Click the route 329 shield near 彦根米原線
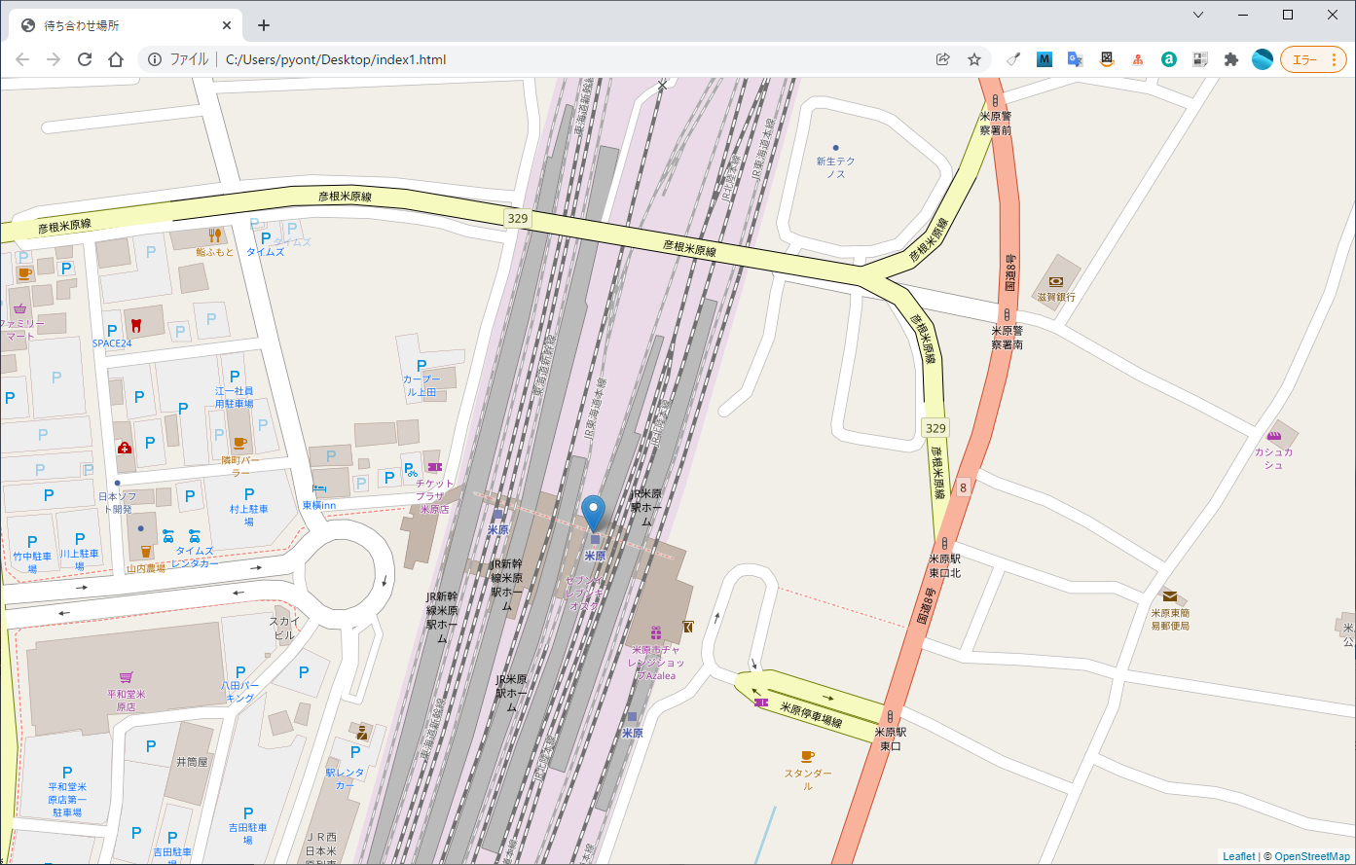The image size is (1356, 865). (517, 218)
